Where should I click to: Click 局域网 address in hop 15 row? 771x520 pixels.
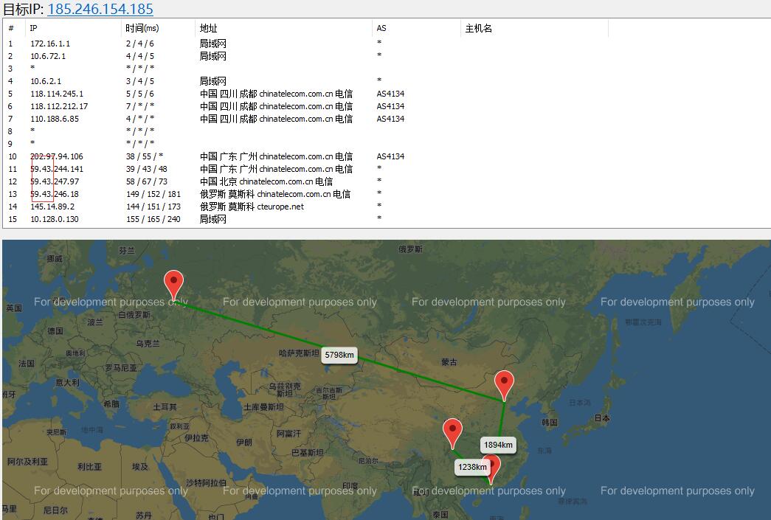(213, 219)
